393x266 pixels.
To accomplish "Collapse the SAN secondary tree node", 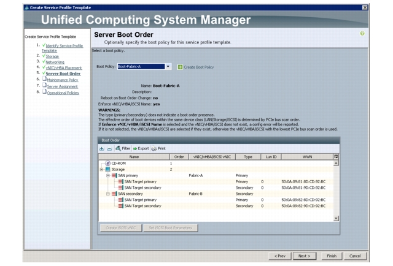I will (x=108, y=194).
